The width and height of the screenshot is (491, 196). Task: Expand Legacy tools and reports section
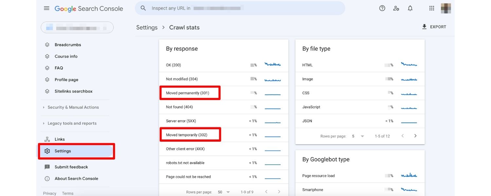[72, 123]
